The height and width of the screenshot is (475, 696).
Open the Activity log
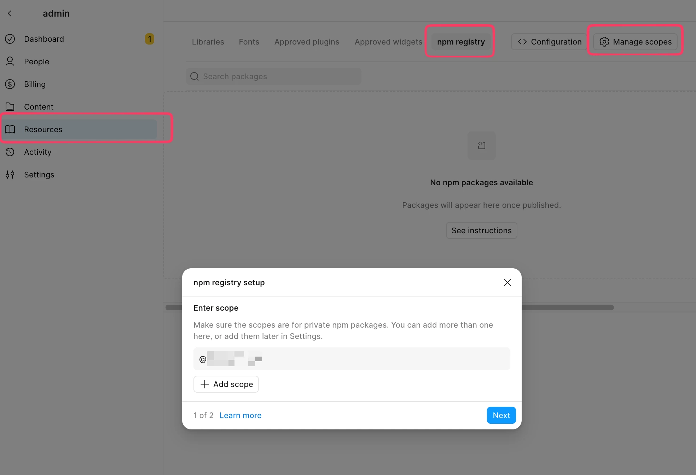point(37,152)
